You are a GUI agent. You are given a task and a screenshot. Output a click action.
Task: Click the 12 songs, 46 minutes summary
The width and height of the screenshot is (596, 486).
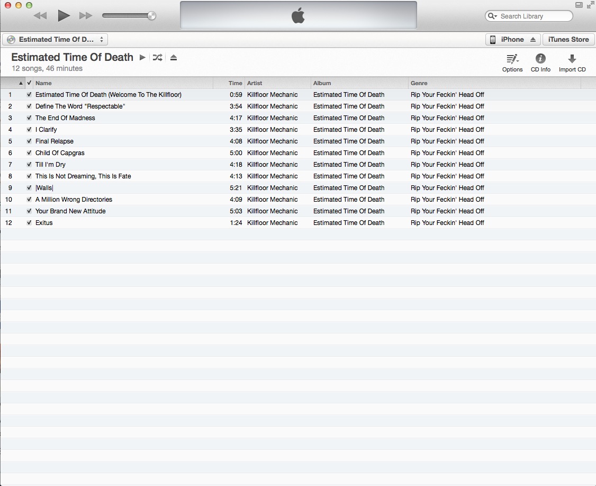click(47, 68)
